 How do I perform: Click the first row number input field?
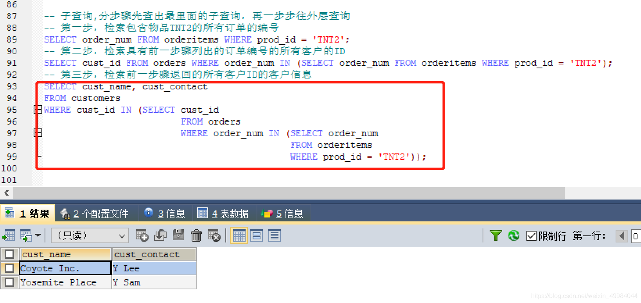coord(636,236)
